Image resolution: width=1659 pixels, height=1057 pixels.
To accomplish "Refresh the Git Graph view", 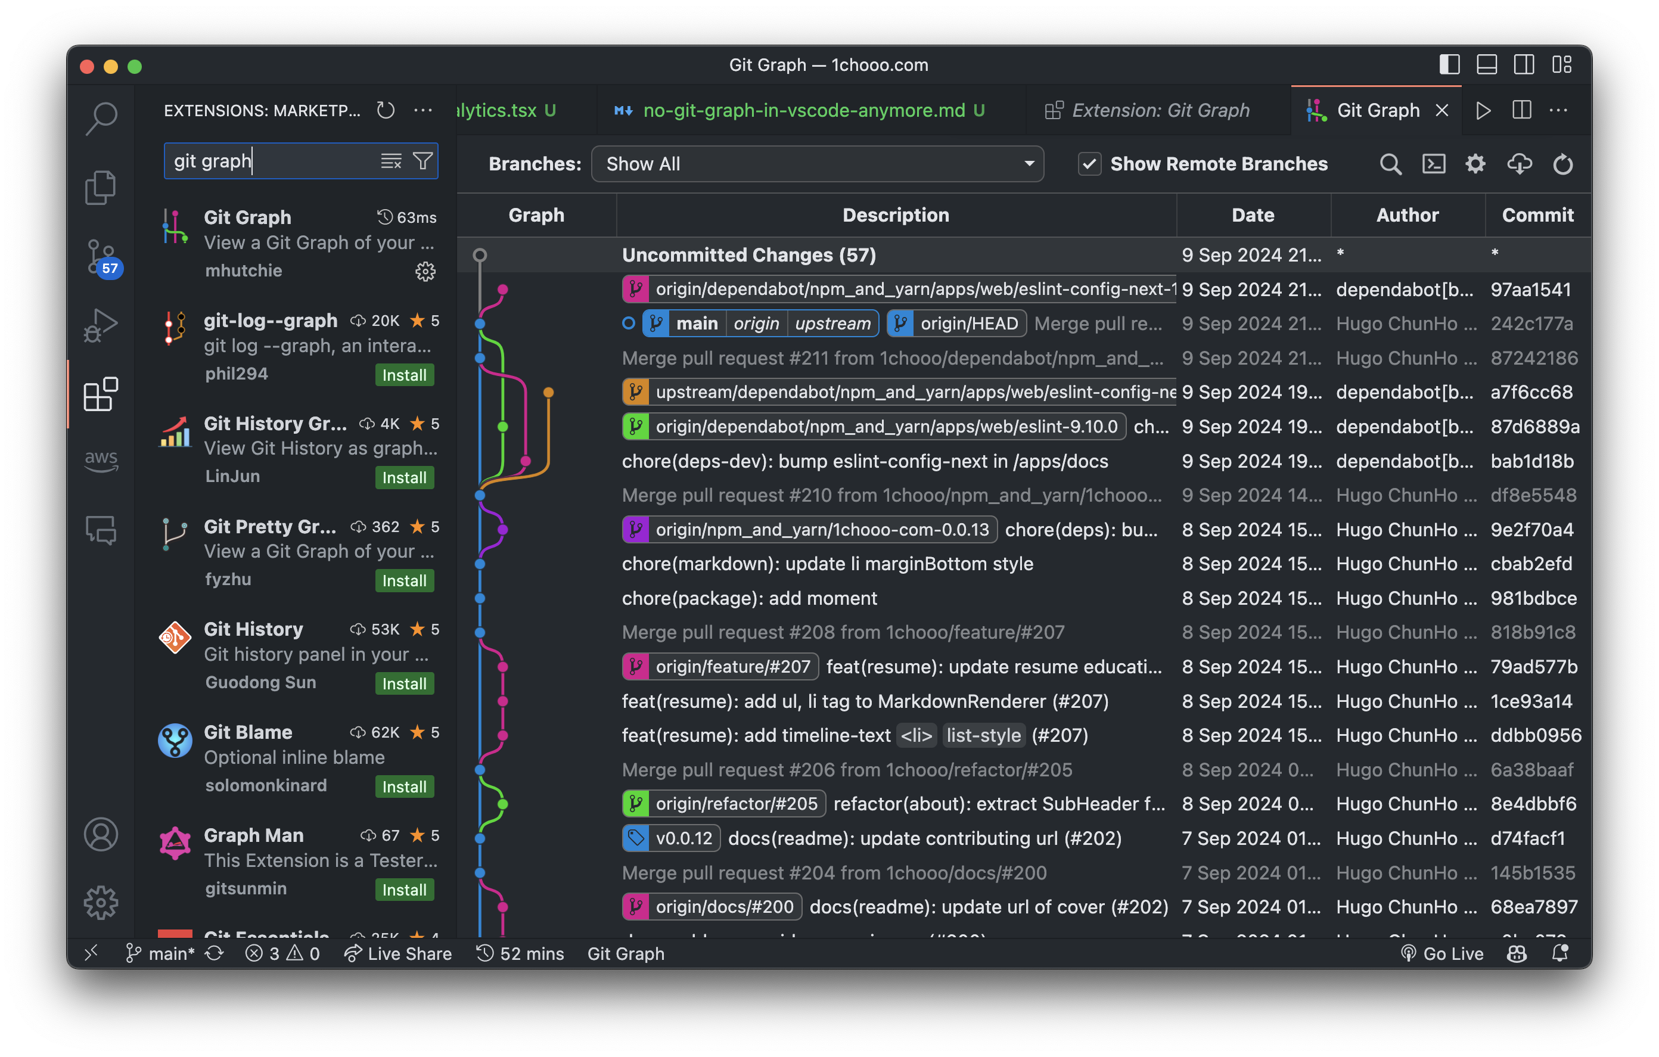I will click(x=1563, y=163).
